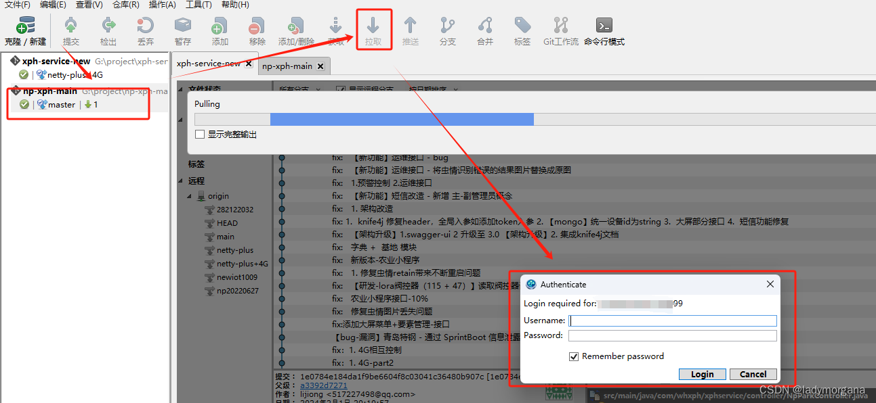Screen dimensions: 876x403
Task: Open the 操作(A) (Actions) menu
Action: [x=163, y=5]
